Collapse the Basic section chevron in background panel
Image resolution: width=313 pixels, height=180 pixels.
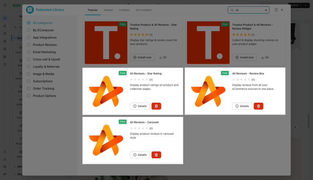point(15,38)
